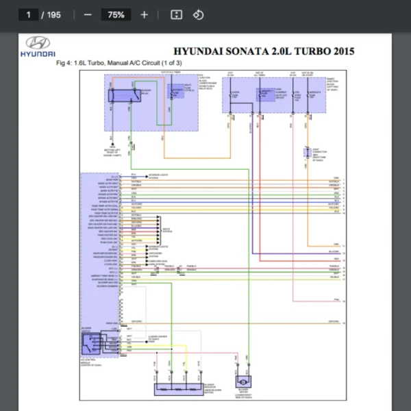
Task: Click the total page count 195
Action: 55,14
